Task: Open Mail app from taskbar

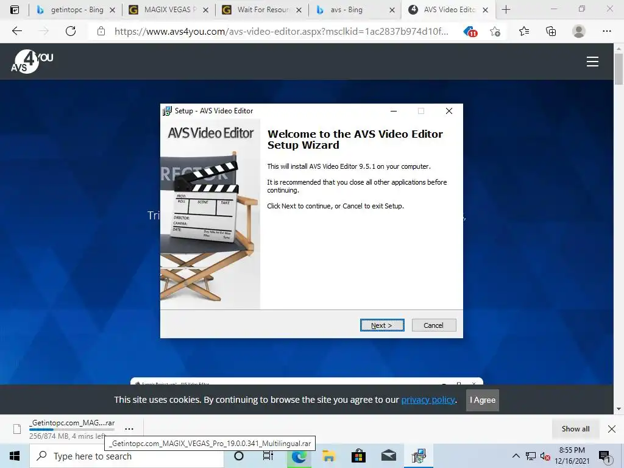Action: tap(388, 456)
